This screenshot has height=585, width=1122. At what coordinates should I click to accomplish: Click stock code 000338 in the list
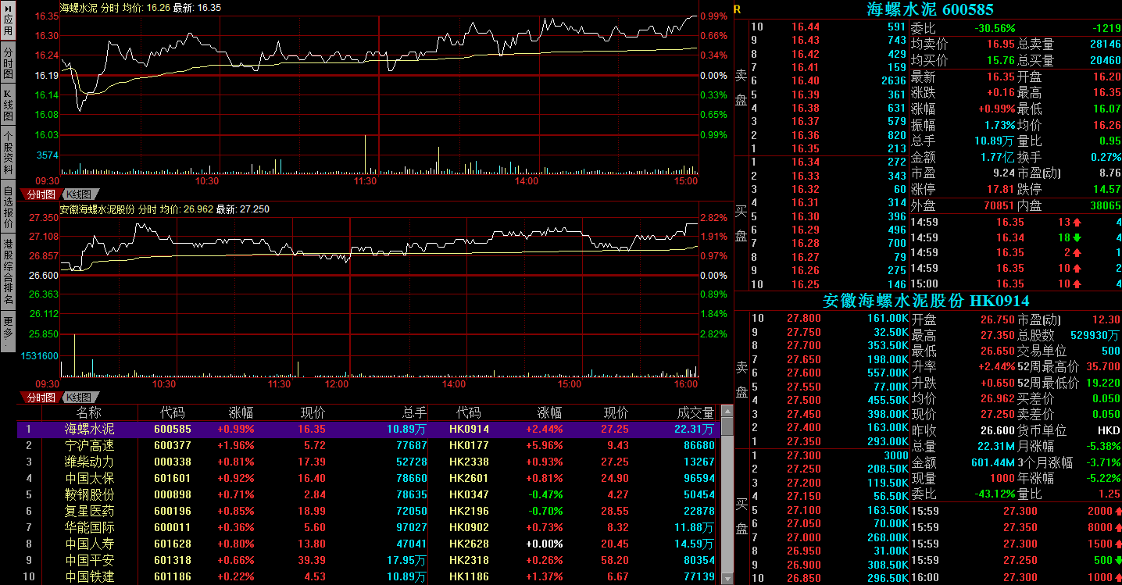pyautogui.click(x=173, y=462)
